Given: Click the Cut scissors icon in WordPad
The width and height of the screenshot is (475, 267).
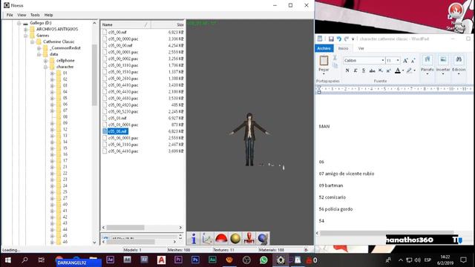Looking at the screenshot, I should [335, 58].
